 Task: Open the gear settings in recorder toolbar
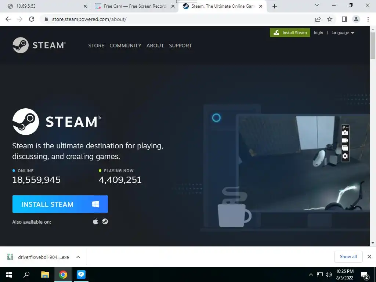pos(345,156)
